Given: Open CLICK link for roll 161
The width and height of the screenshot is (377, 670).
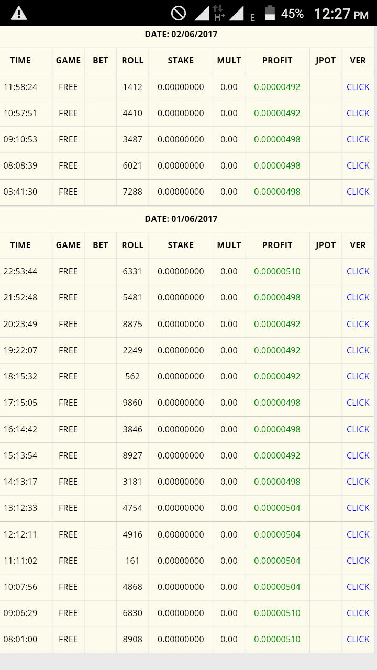Looking at the screenshot, I should coord(358,561).
